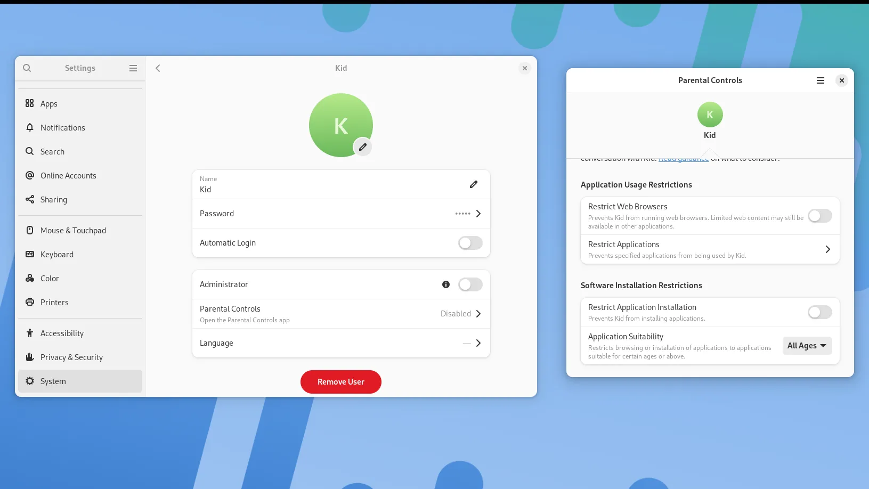The height and width of the screenshot is (489, 869).
Task: Select Color in Settings sidebar
Action: 80,278
